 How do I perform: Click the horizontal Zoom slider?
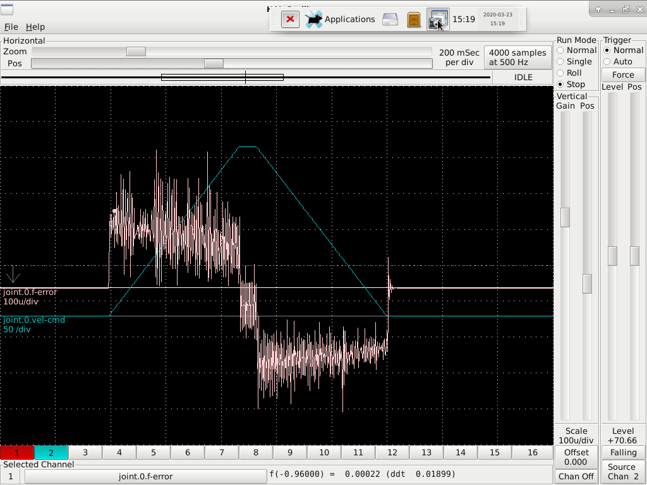coord(136,51)
